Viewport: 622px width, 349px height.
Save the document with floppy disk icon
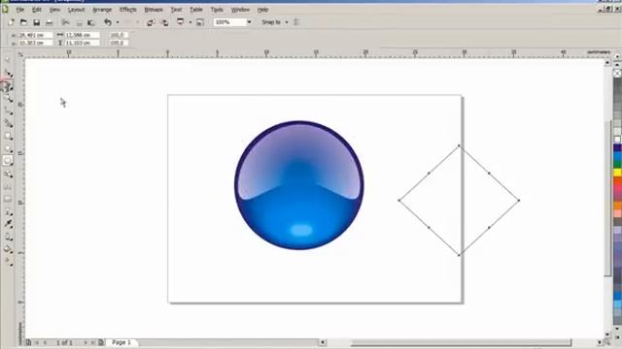point(36,22)
